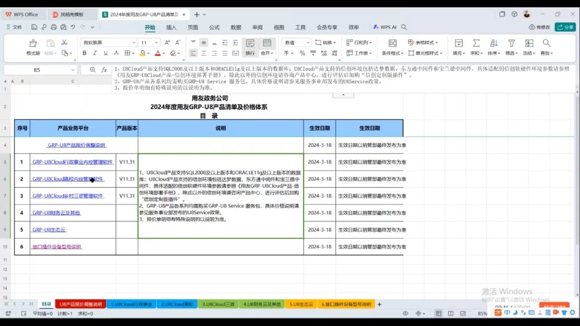
Task: Open the Data (数据) ribbon tab
Action: click(236, 27)
